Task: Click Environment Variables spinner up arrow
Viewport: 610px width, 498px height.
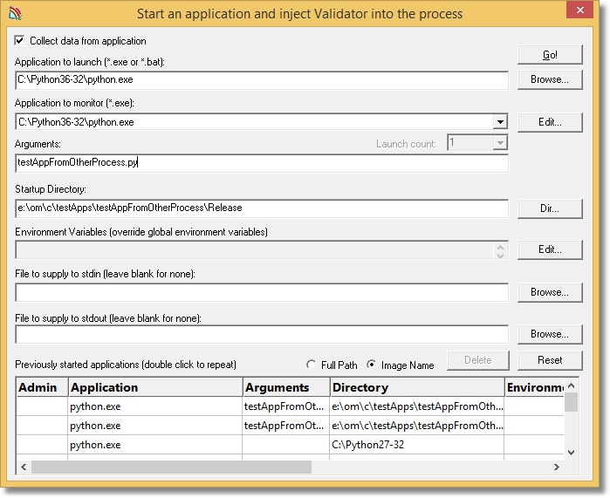Action: click(500, 246)
